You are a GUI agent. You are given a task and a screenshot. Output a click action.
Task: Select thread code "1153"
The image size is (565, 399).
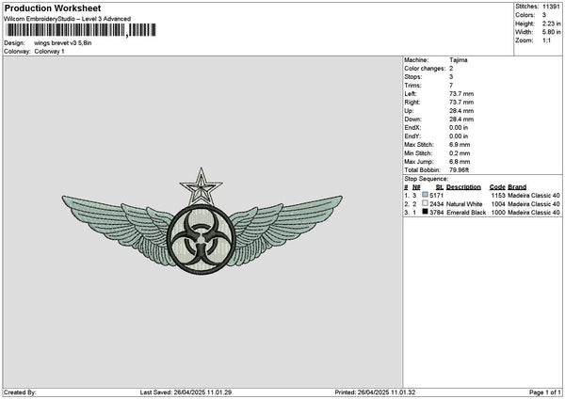(x=498, y=196)
